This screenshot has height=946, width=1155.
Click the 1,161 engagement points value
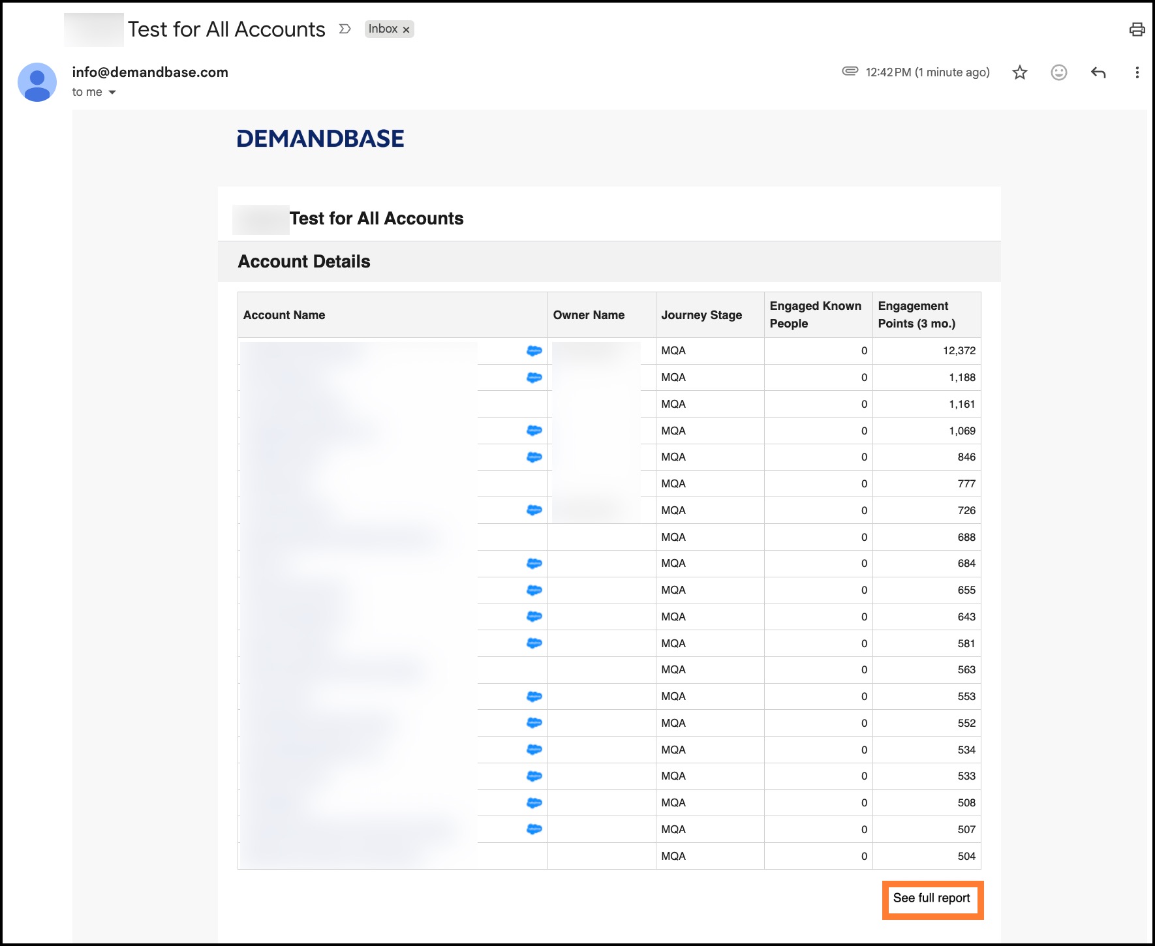(962, 404)
